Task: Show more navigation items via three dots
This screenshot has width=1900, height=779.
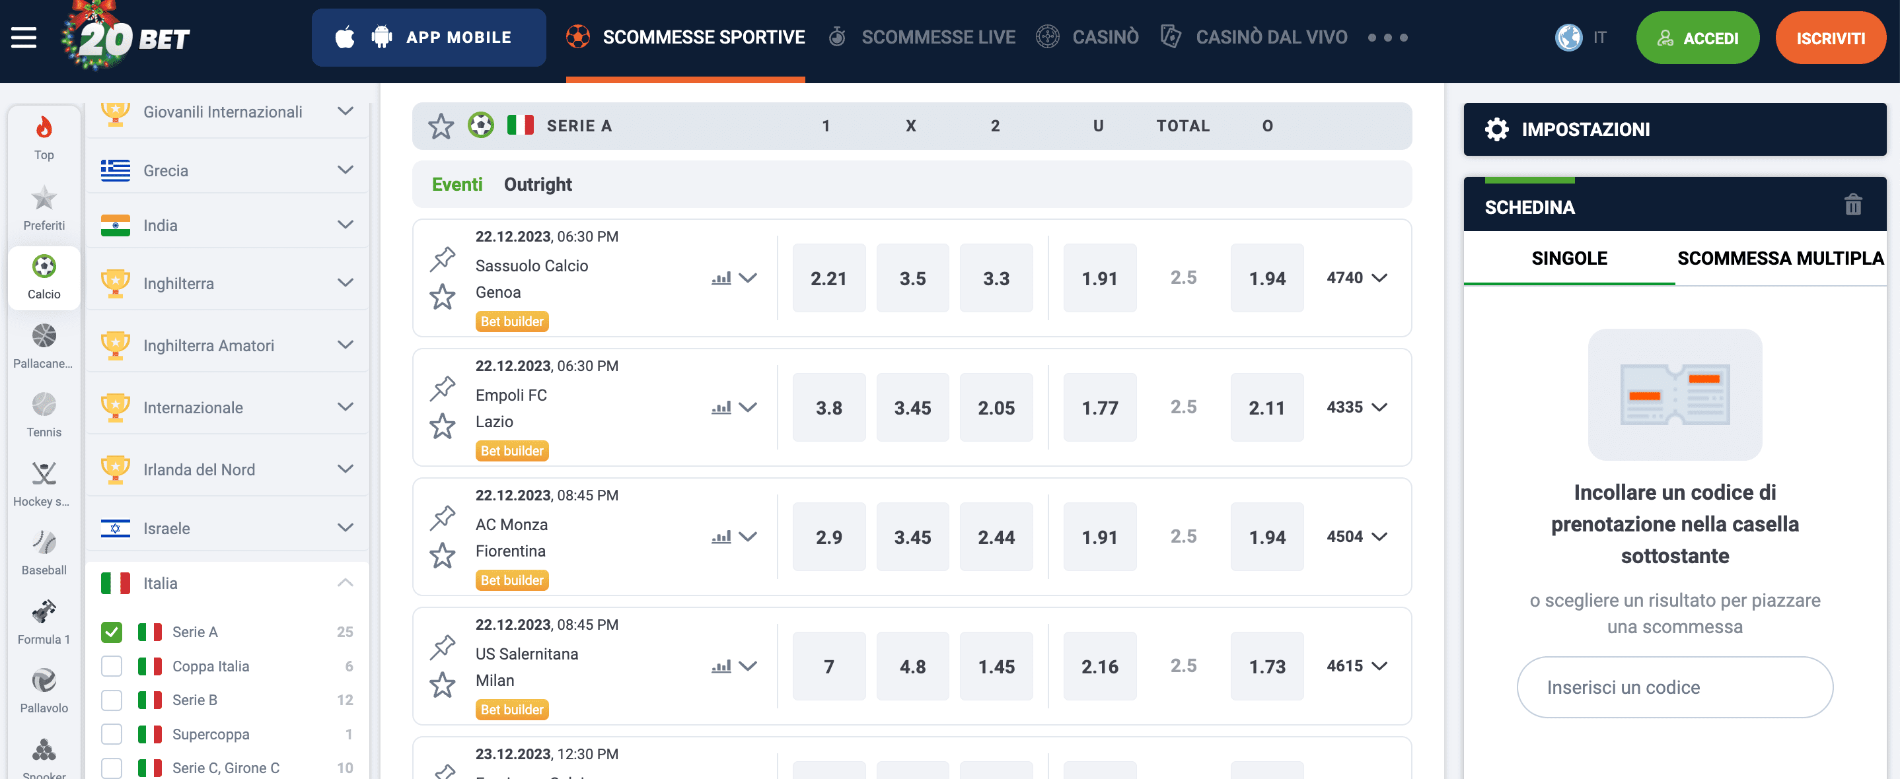Action: click(x=1387, y=38)
